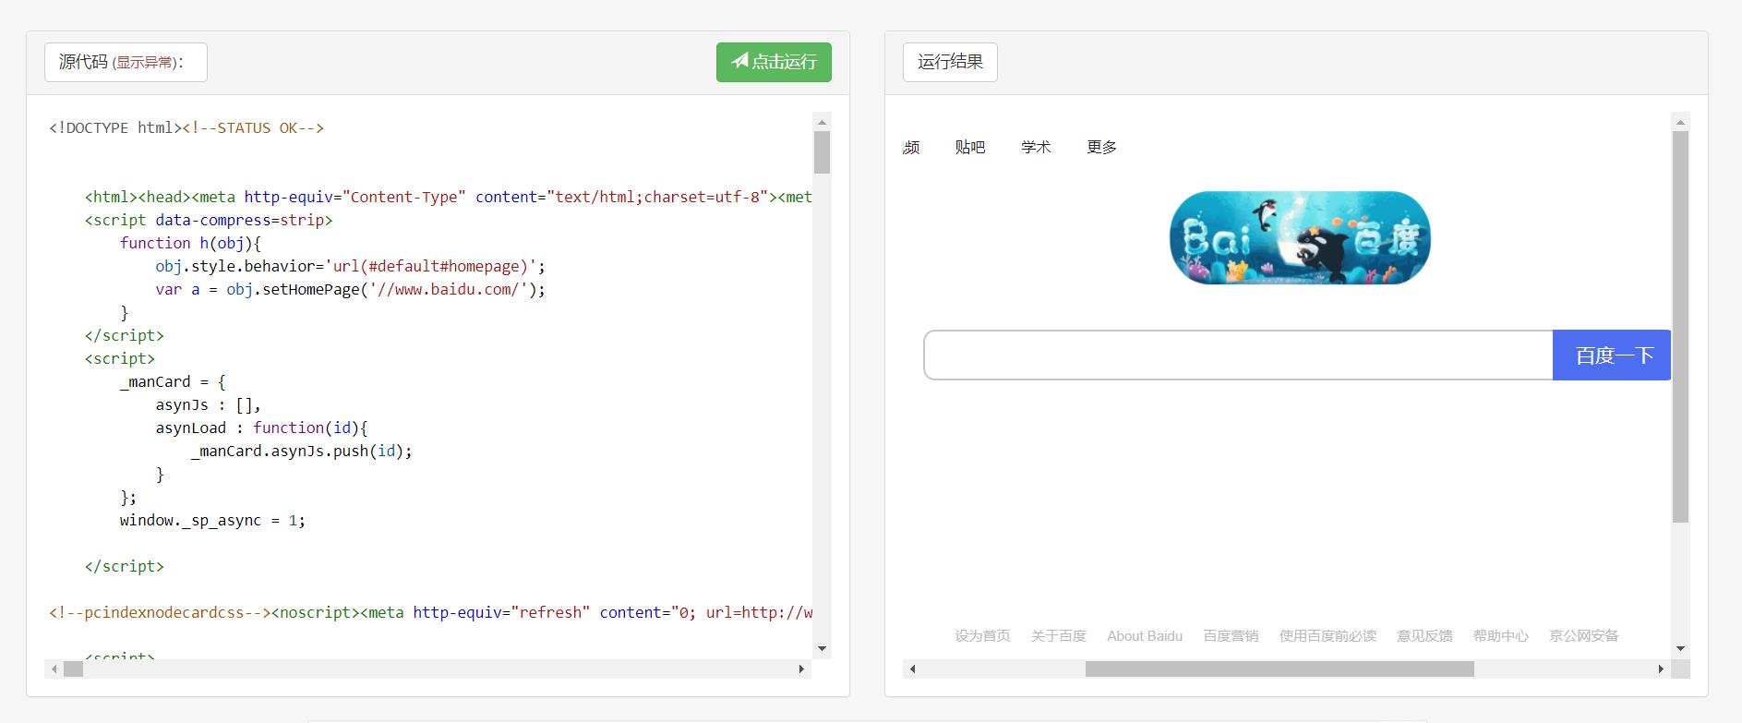The height and width of the screenshot is (723, 1742).
Task: Click the 百度一下 search button
Action: pos(1612,355)
